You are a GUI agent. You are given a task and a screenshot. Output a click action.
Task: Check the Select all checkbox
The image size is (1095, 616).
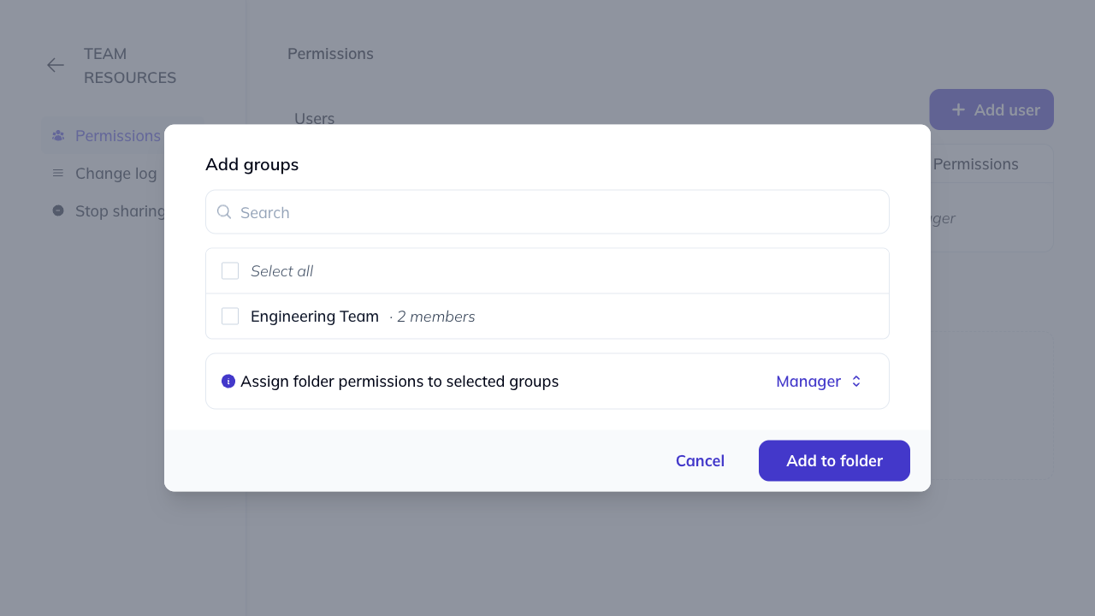pos(229,270)
